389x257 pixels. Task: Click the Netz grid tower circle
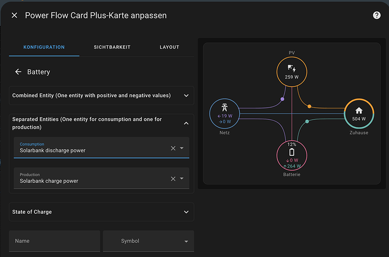[224, 114]
